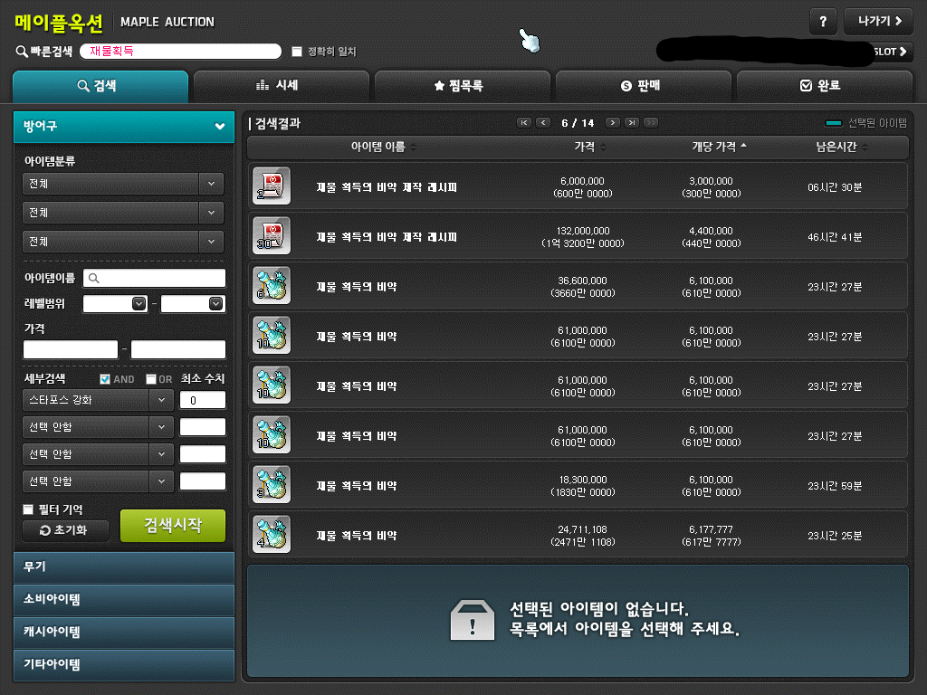Open the first 선택 안함 dropdown
The width and height of the screenshot is (927, 695).
pyautogui.click(x=98, y=427)
